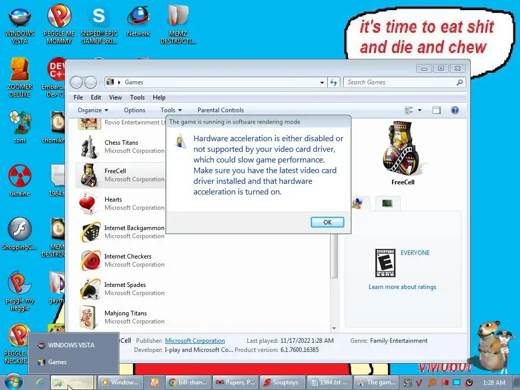Open Microsoft Corporation publisher link
Image resolution: width=520 pixels, height=390 pixels.
pos(194,341)
